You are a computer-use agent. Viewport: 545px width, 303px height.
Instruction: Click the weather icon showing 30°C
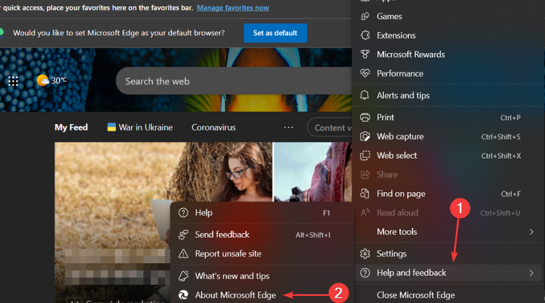click(x=43, y=81)
